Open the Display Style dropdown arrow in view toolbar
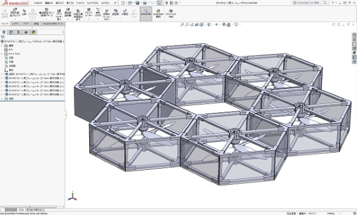Viewport: 357px width, 215px height. coord(212,24)
